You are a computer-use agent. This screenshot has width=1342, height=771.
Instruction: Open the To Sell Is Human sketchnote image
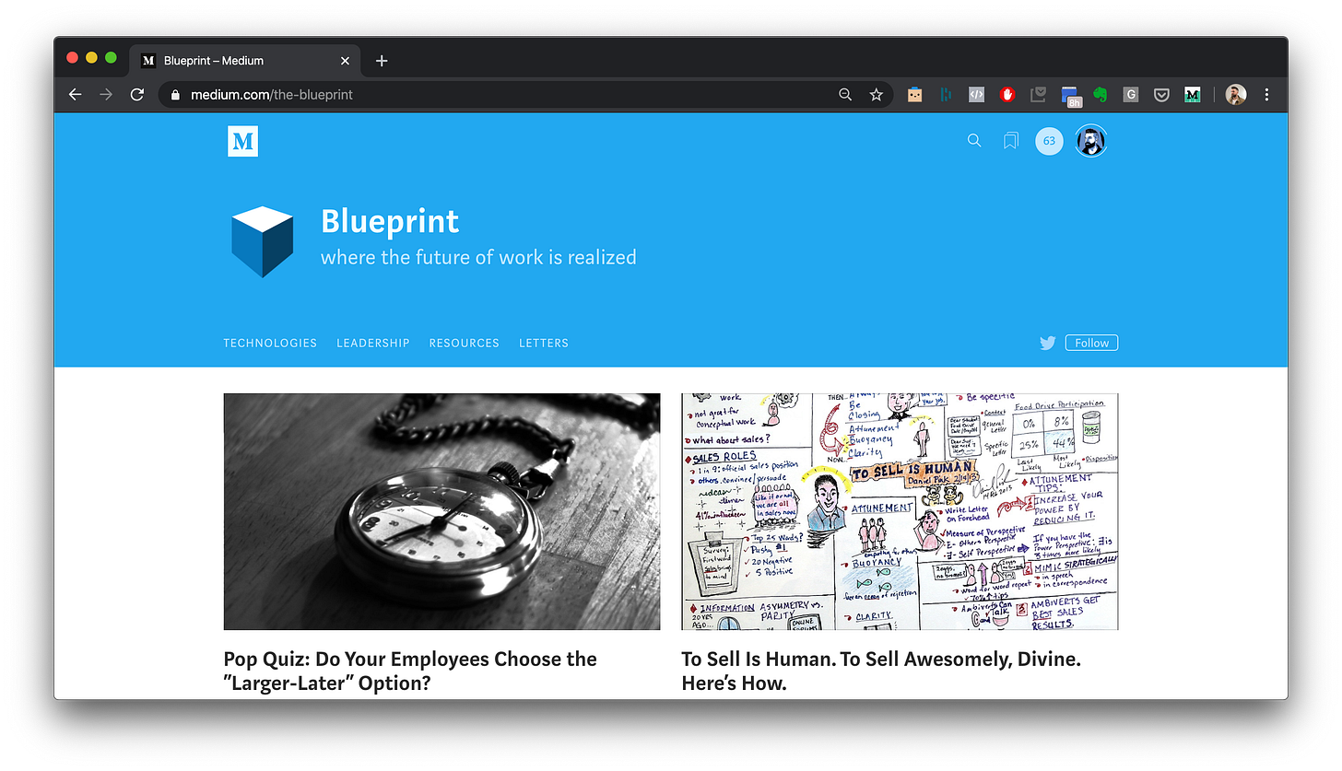tap(900, 512)
